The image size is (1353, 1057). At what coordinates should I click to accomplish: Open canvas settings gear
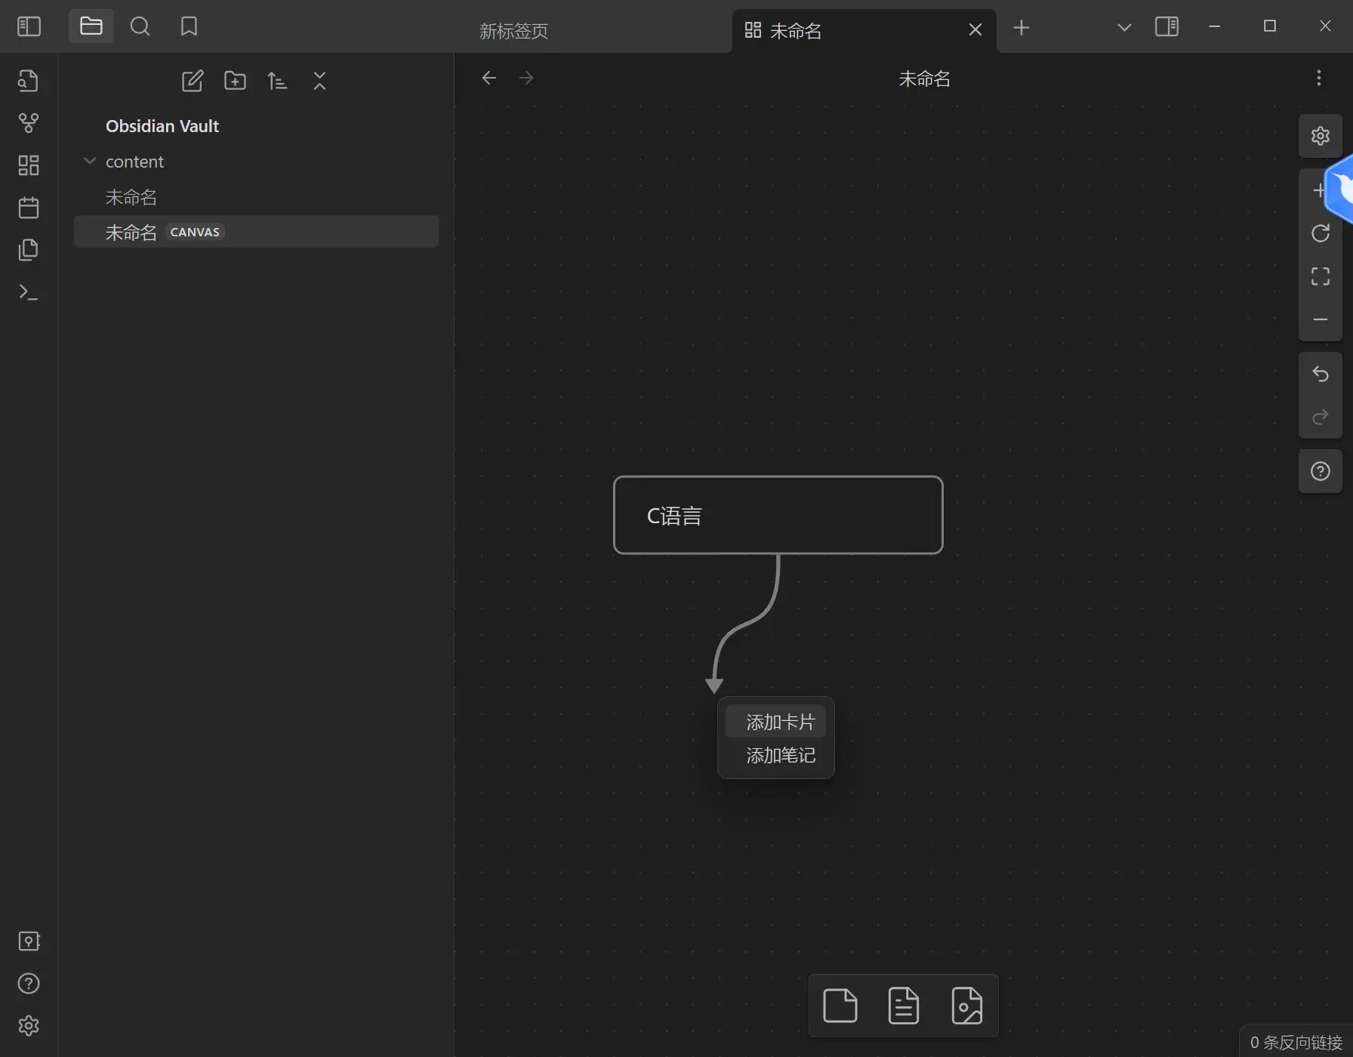click(x=1321, y=136)
